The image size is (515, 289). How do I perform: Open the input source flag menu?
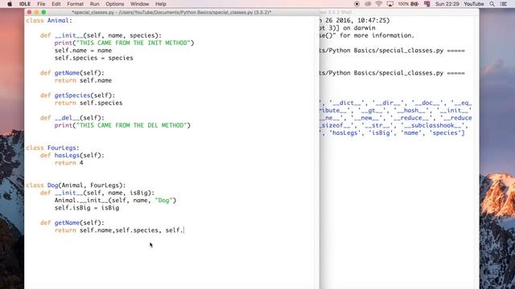coord(427,4)
